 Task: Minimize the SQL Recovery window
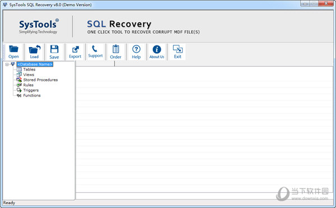305,3
